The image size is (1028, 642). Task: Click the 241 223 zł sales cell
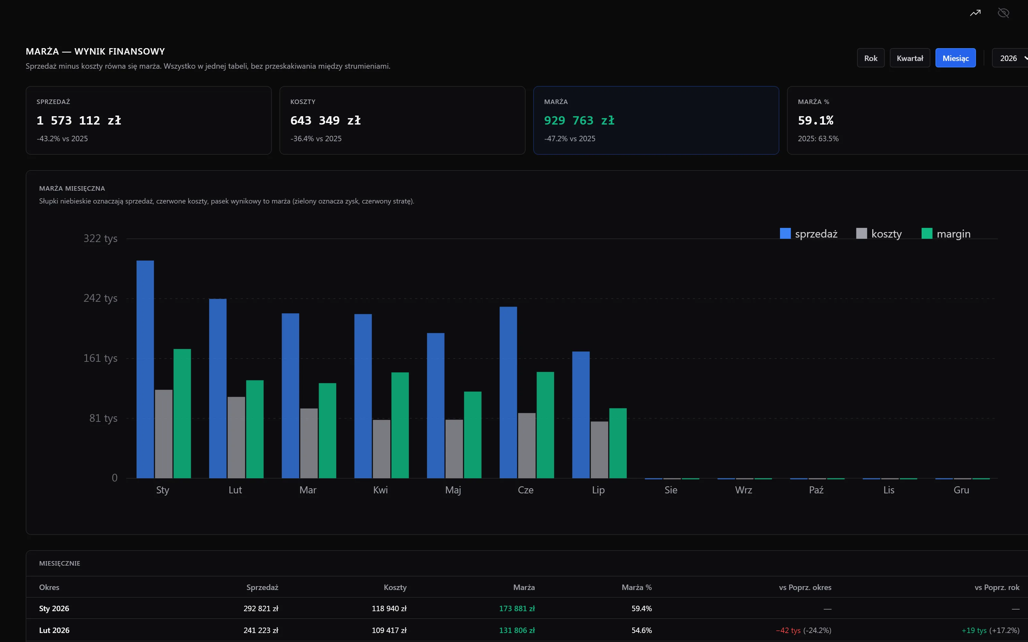(x=261, y=630)
